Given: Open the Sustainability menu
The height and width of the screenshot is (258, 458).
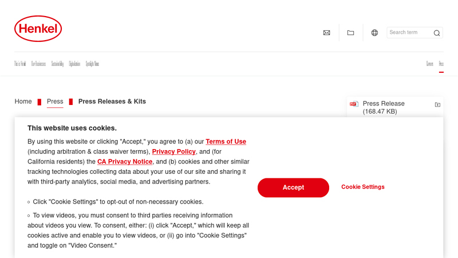Looking at the screenshot, I should click(x=57, y=64).
